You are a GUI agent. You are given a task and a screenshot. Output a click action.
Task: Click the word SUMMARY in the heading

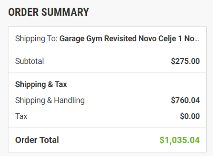click(x=65, y=12)
